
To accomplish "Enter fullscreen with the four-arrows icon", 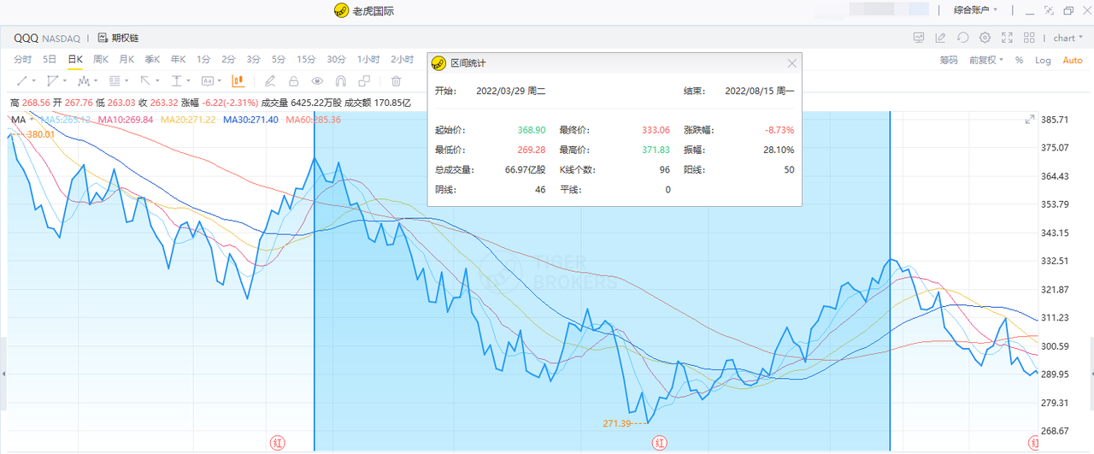I will click(1007, 38).
